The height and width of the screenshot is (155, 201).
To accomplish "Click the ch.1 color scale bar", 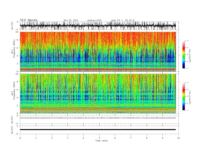I will 183,54.
